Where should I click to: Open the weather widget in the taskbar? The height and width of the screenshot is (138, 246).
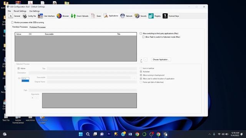tap(5, 134)
